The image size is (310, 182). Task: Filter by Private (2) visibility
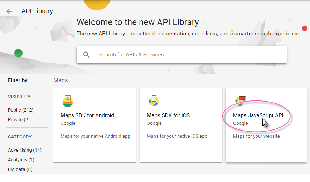19,120
